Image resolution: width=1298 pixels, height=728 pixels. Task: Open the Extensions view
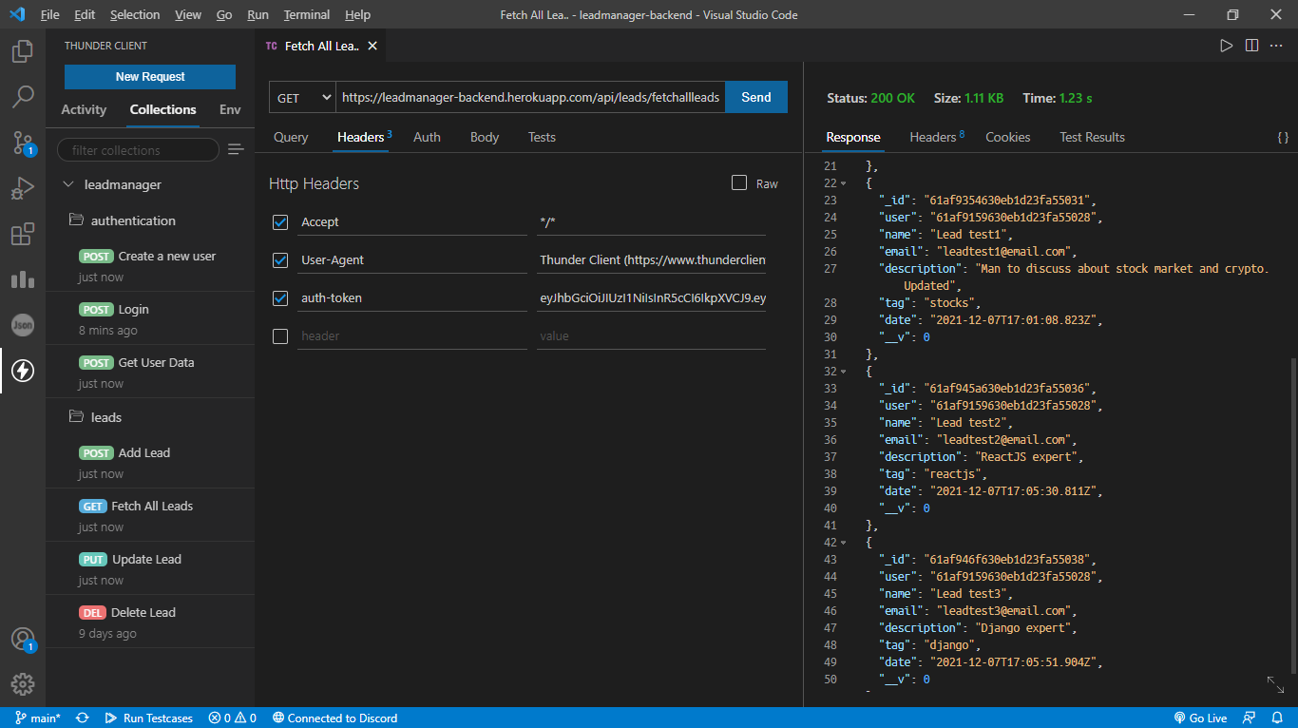23,234
